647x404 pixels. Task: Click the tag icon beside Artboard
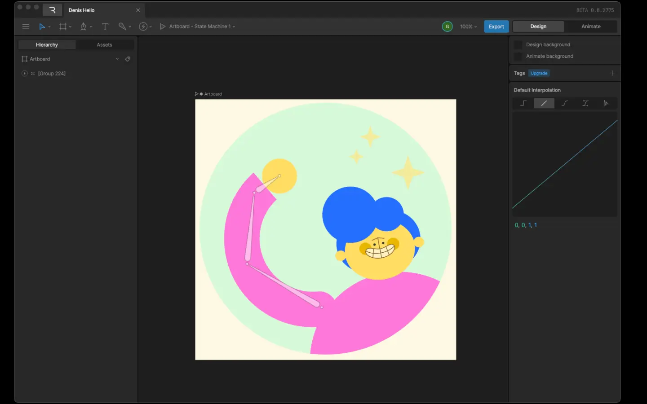point(128,59)
